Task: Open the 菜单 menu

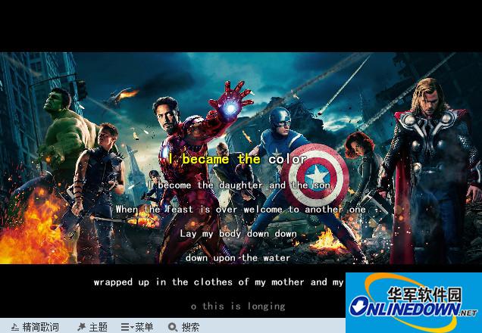Action: tap(144, 327)
